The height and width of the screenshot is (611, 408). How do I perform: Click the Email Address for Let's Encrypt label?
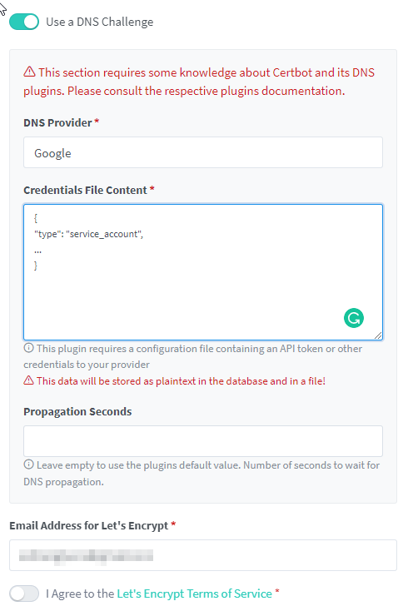point(89,525)
